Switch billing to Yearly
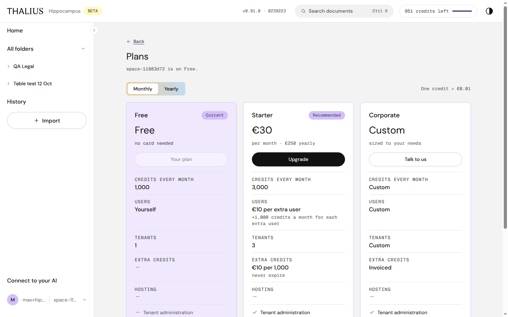Screen dimensions: 508x317 pyautogui.click(x=171, y=89)
